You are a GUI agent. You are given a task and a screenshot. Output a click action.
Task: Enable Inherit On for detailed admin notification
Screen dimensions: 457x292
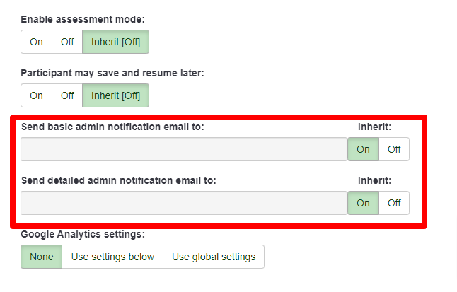[363, 203]
